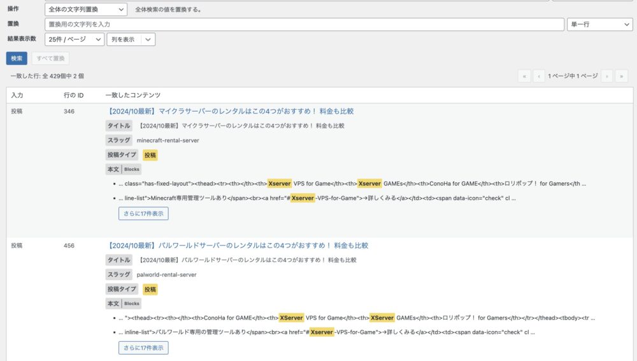Screen dimensions: 637x361
Task: Click the slug palworld-rental-server
Action: tap(166, 275)
